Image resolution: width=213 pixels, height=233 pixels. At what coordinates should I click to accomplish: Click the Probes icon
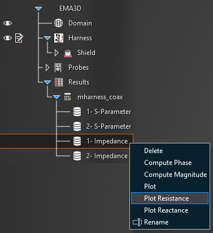tap(58, 67)
